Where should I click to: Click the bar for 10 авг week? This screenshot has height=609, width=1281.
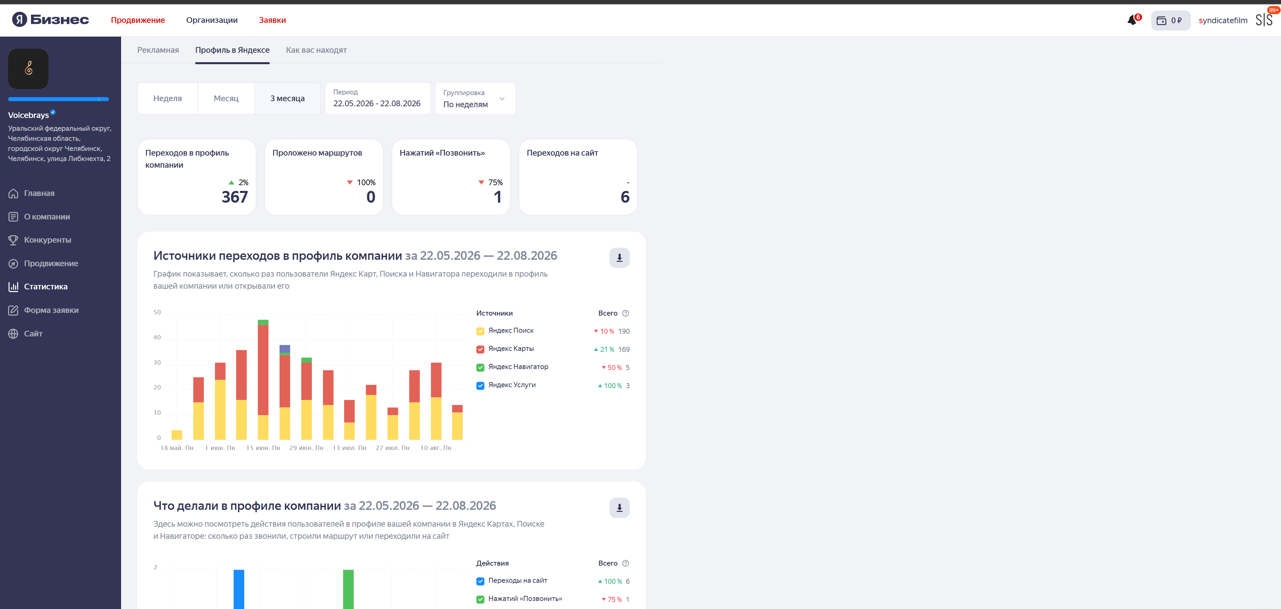(x=436, y=401)
